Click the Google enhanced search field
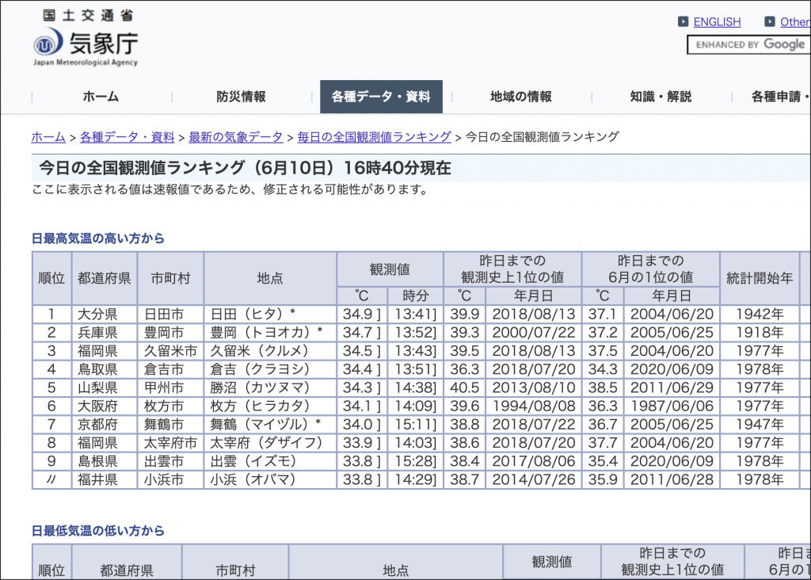This screenshot has width=811, height=580. click(748, 44)
